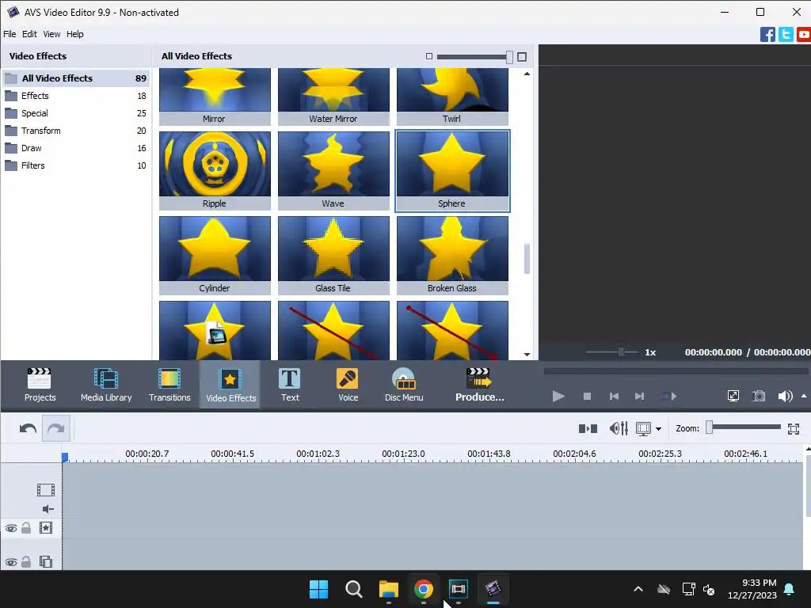Select the Cylinder effect thumbnail
Screen dimensions: 811x608
[215, 256]
